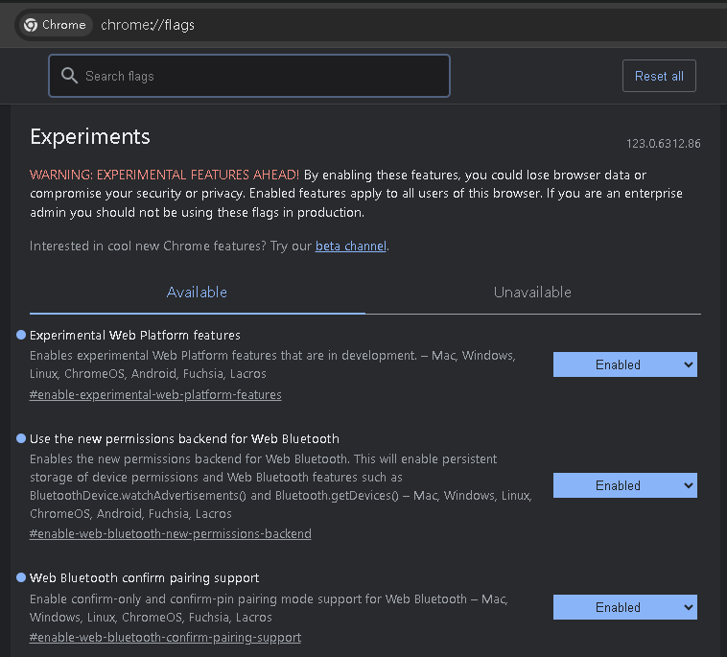Image resolution: width=727 pixels, height=657 pixels.
Task: Click blue dot beside Experimental Web Platform features
Action: pos(21,335)
